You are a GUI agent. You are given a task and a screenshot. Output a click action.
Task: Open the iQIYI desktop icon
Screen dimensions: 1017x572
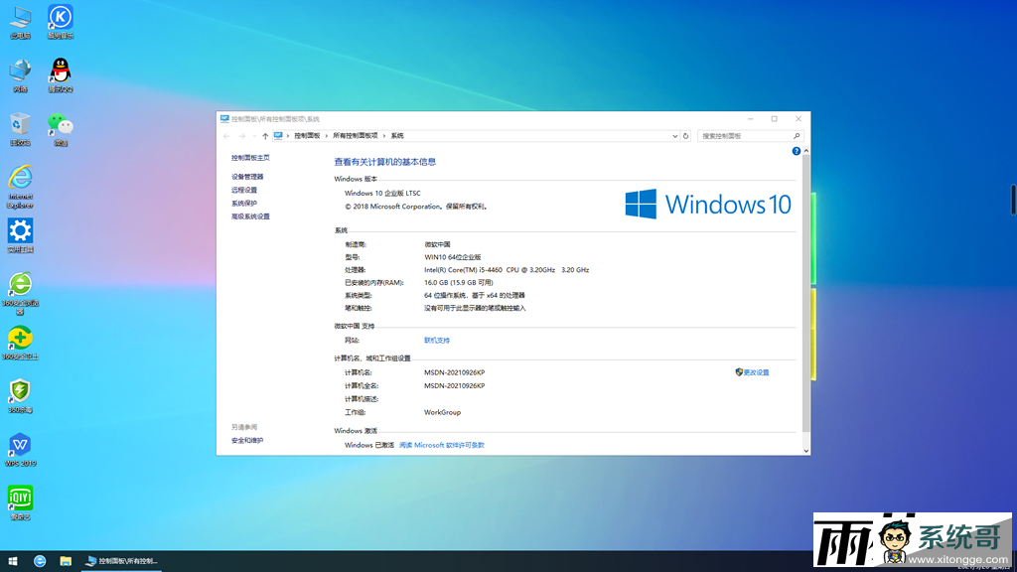click(20, 503)
